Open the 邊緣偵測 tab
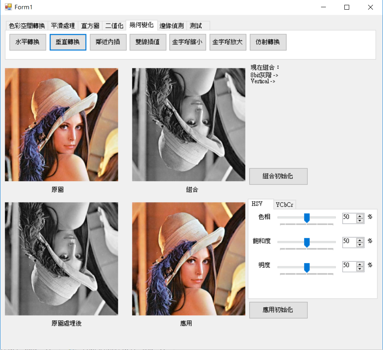Screen dimensions: 383x350 171,26
